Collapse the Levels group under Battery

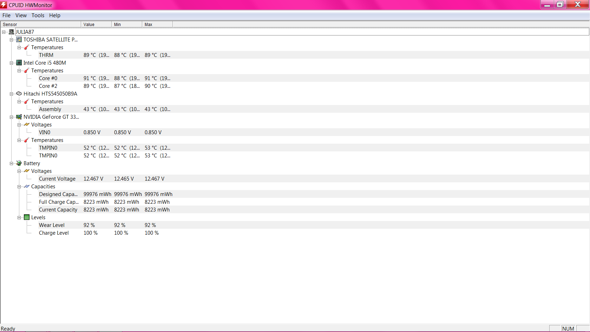[19, 217]
